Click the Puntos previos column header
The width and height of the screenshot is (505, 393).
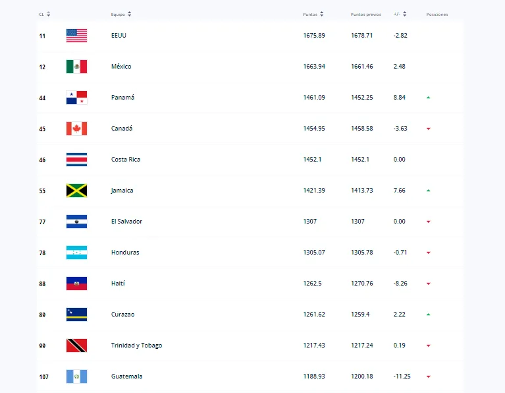click(x=365, y=14)
